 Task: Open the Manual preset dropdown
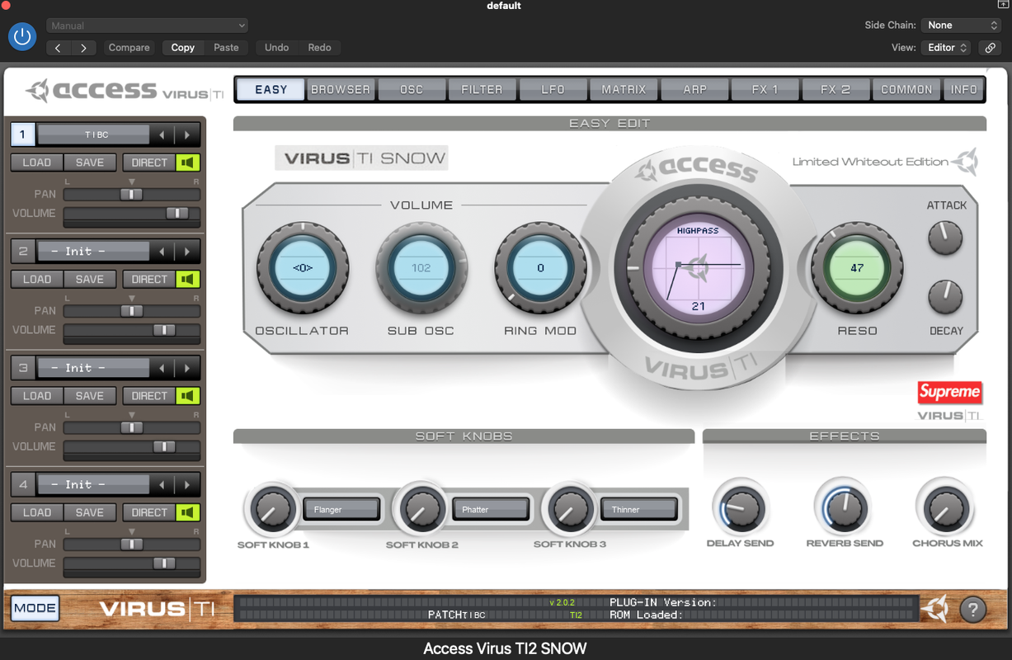pos(147,26)
